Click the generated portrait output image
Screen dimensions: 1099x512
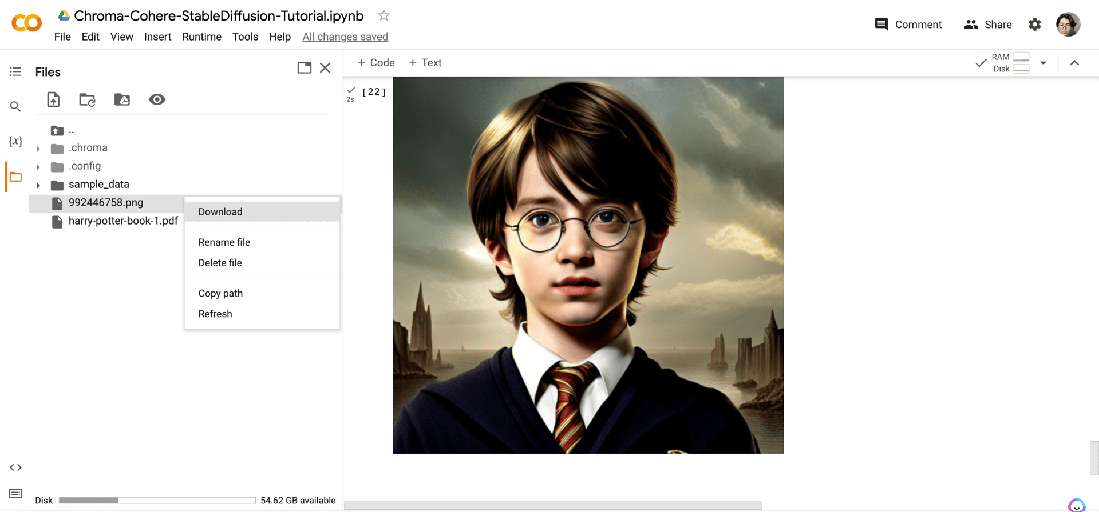pyautogui.click(x=588, y=265)
